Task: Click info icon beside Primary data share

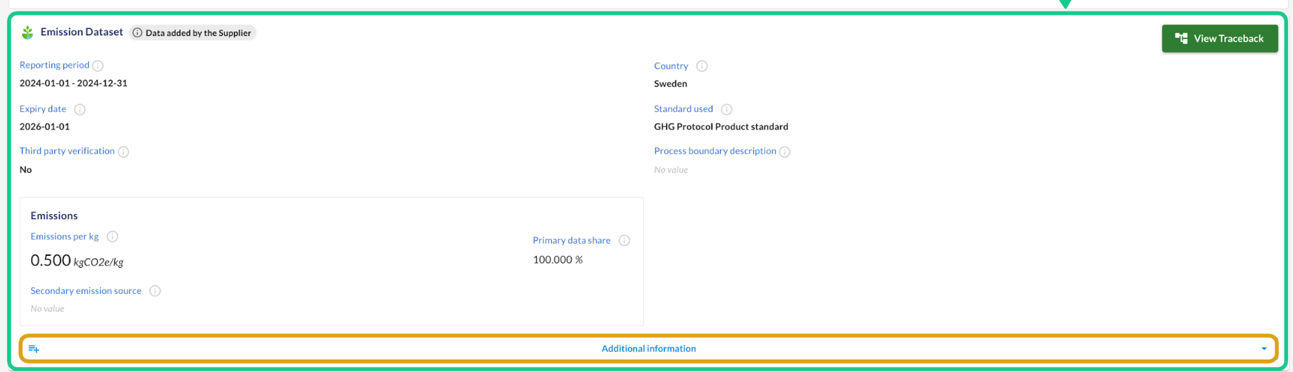Action: pyautogui.click(x=624, y=241)
